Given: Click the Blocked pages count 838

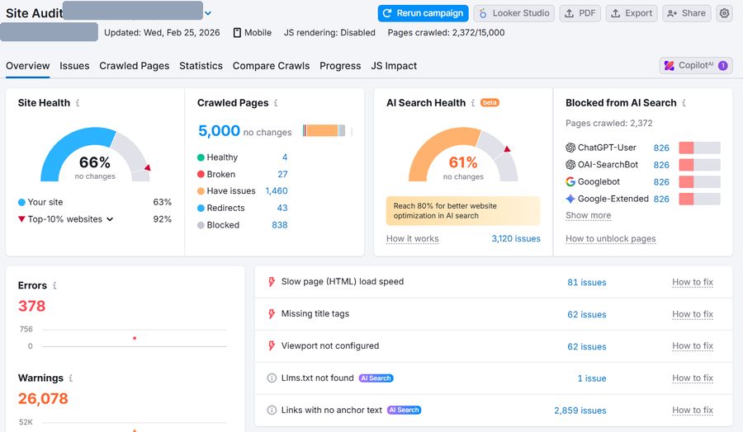Looking at the screenshot, I should tap(280, 225).
